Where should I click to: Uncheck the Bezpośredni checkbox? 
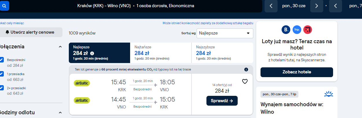1,60
